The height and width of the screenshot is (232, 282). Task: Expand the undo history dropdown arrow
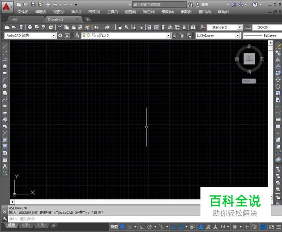click(102, 27)
